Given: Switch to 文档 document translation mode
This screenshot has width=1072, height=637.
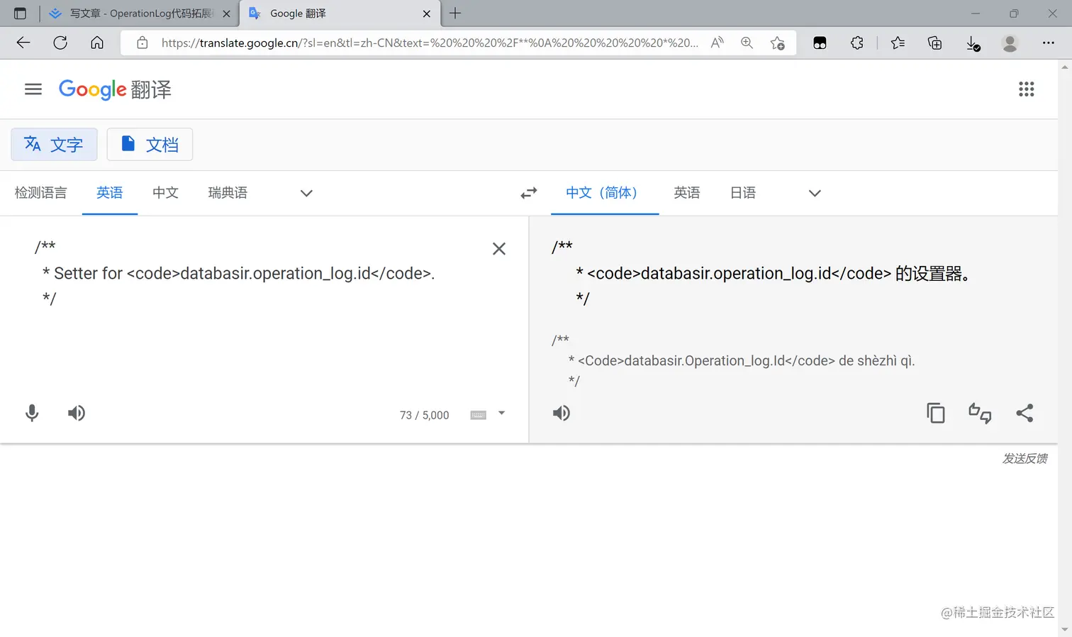Looking at the screenshot, I should [150, 145].
